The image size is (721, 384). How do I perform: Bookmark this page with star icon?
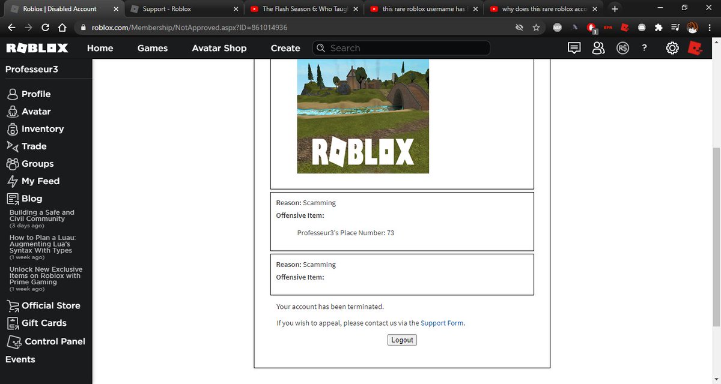click(536, 28)
